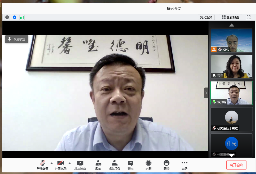Turn on camera with 开启视频
The image size is (256, 174).
pos(61,165)
